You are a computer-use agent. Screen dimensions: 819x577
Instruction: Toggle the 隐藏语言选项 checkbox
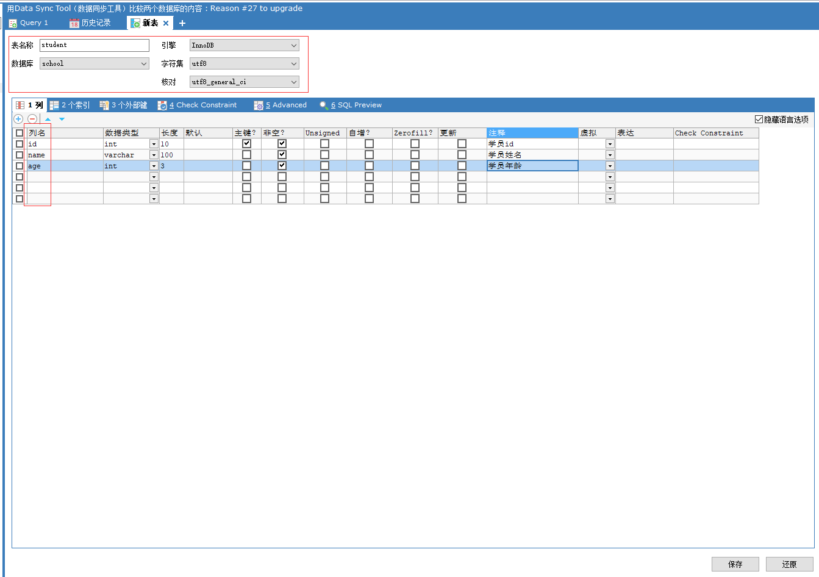[759, 120]
